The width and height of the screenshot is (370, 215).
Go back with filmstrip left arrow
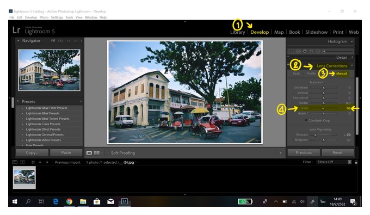pyautogui.click(x=40, y=162)
